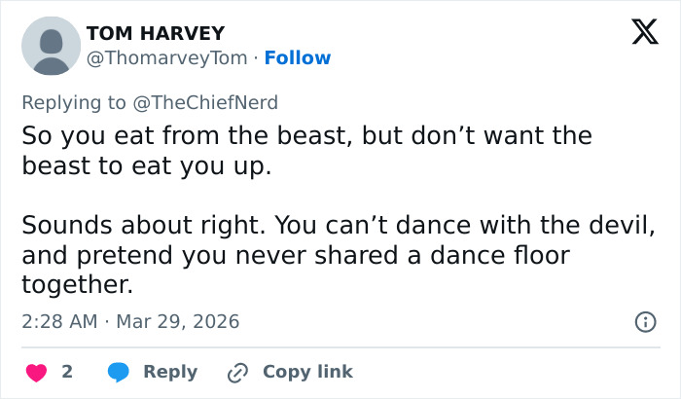Click the like count number 2
This screenshot has height=399, width=681.
pyautogui.click(x=67, y=372)
